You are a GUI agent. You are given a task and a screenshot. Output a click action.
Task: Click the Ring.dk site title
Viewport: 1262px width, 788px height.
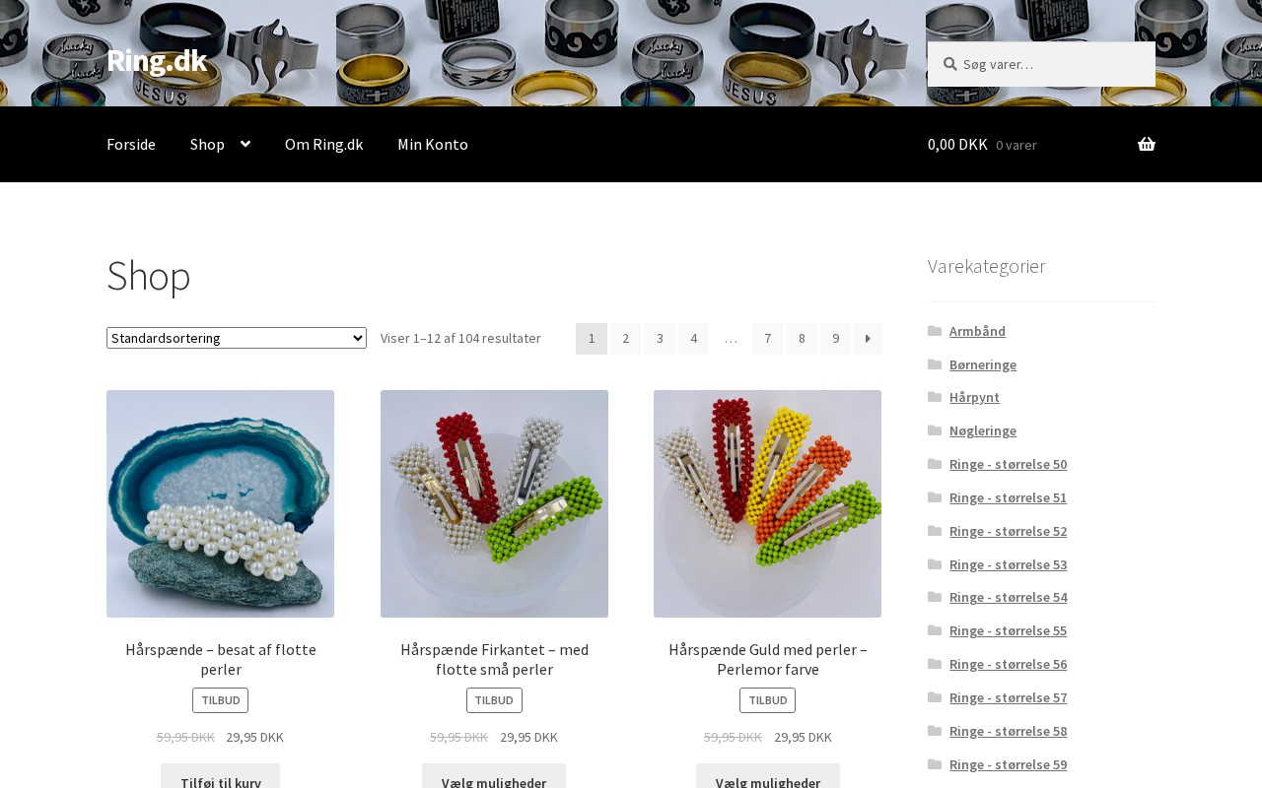(157, 60)
